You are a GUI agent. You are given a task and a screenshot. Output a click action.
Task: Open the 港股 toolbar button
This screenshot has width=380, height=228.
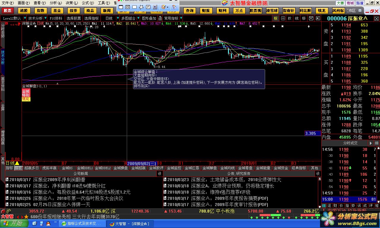coord(24,11)
